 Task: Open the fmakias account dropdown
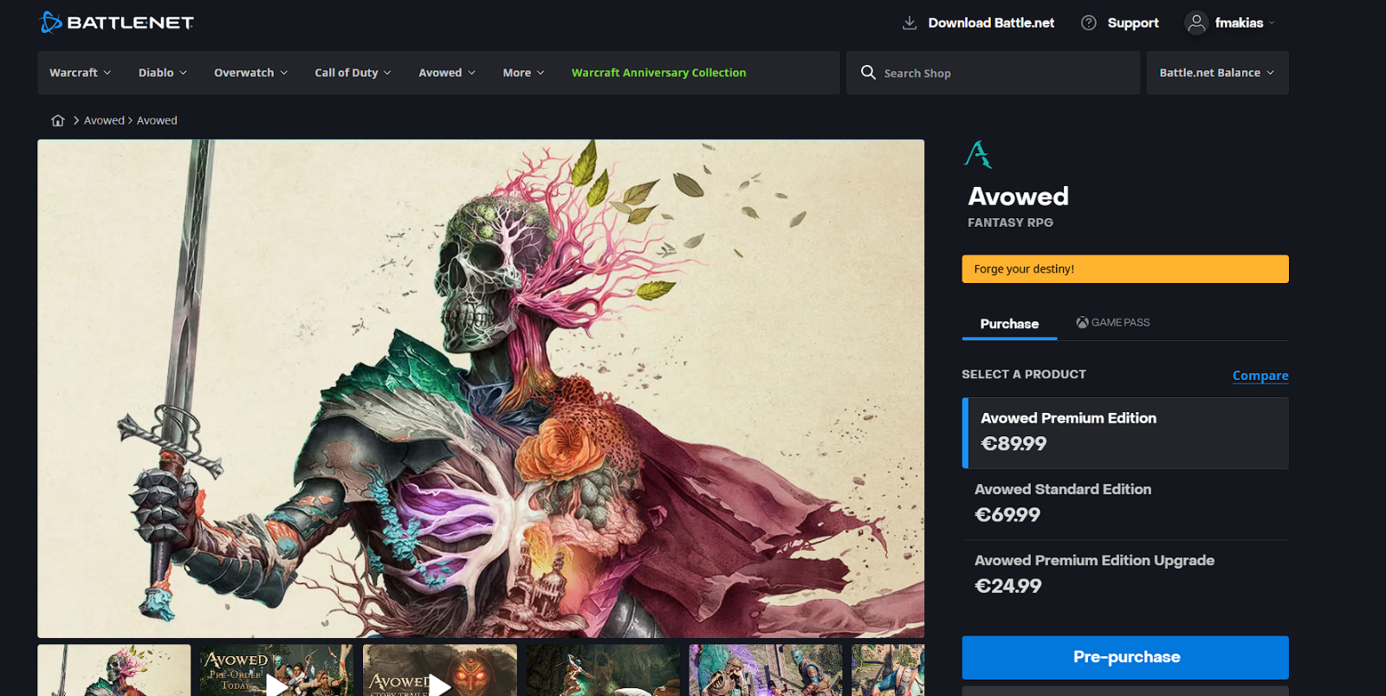pos(1245,23)
